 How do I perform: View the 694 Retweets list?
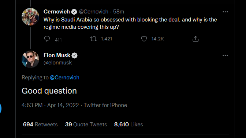point(40,125)
